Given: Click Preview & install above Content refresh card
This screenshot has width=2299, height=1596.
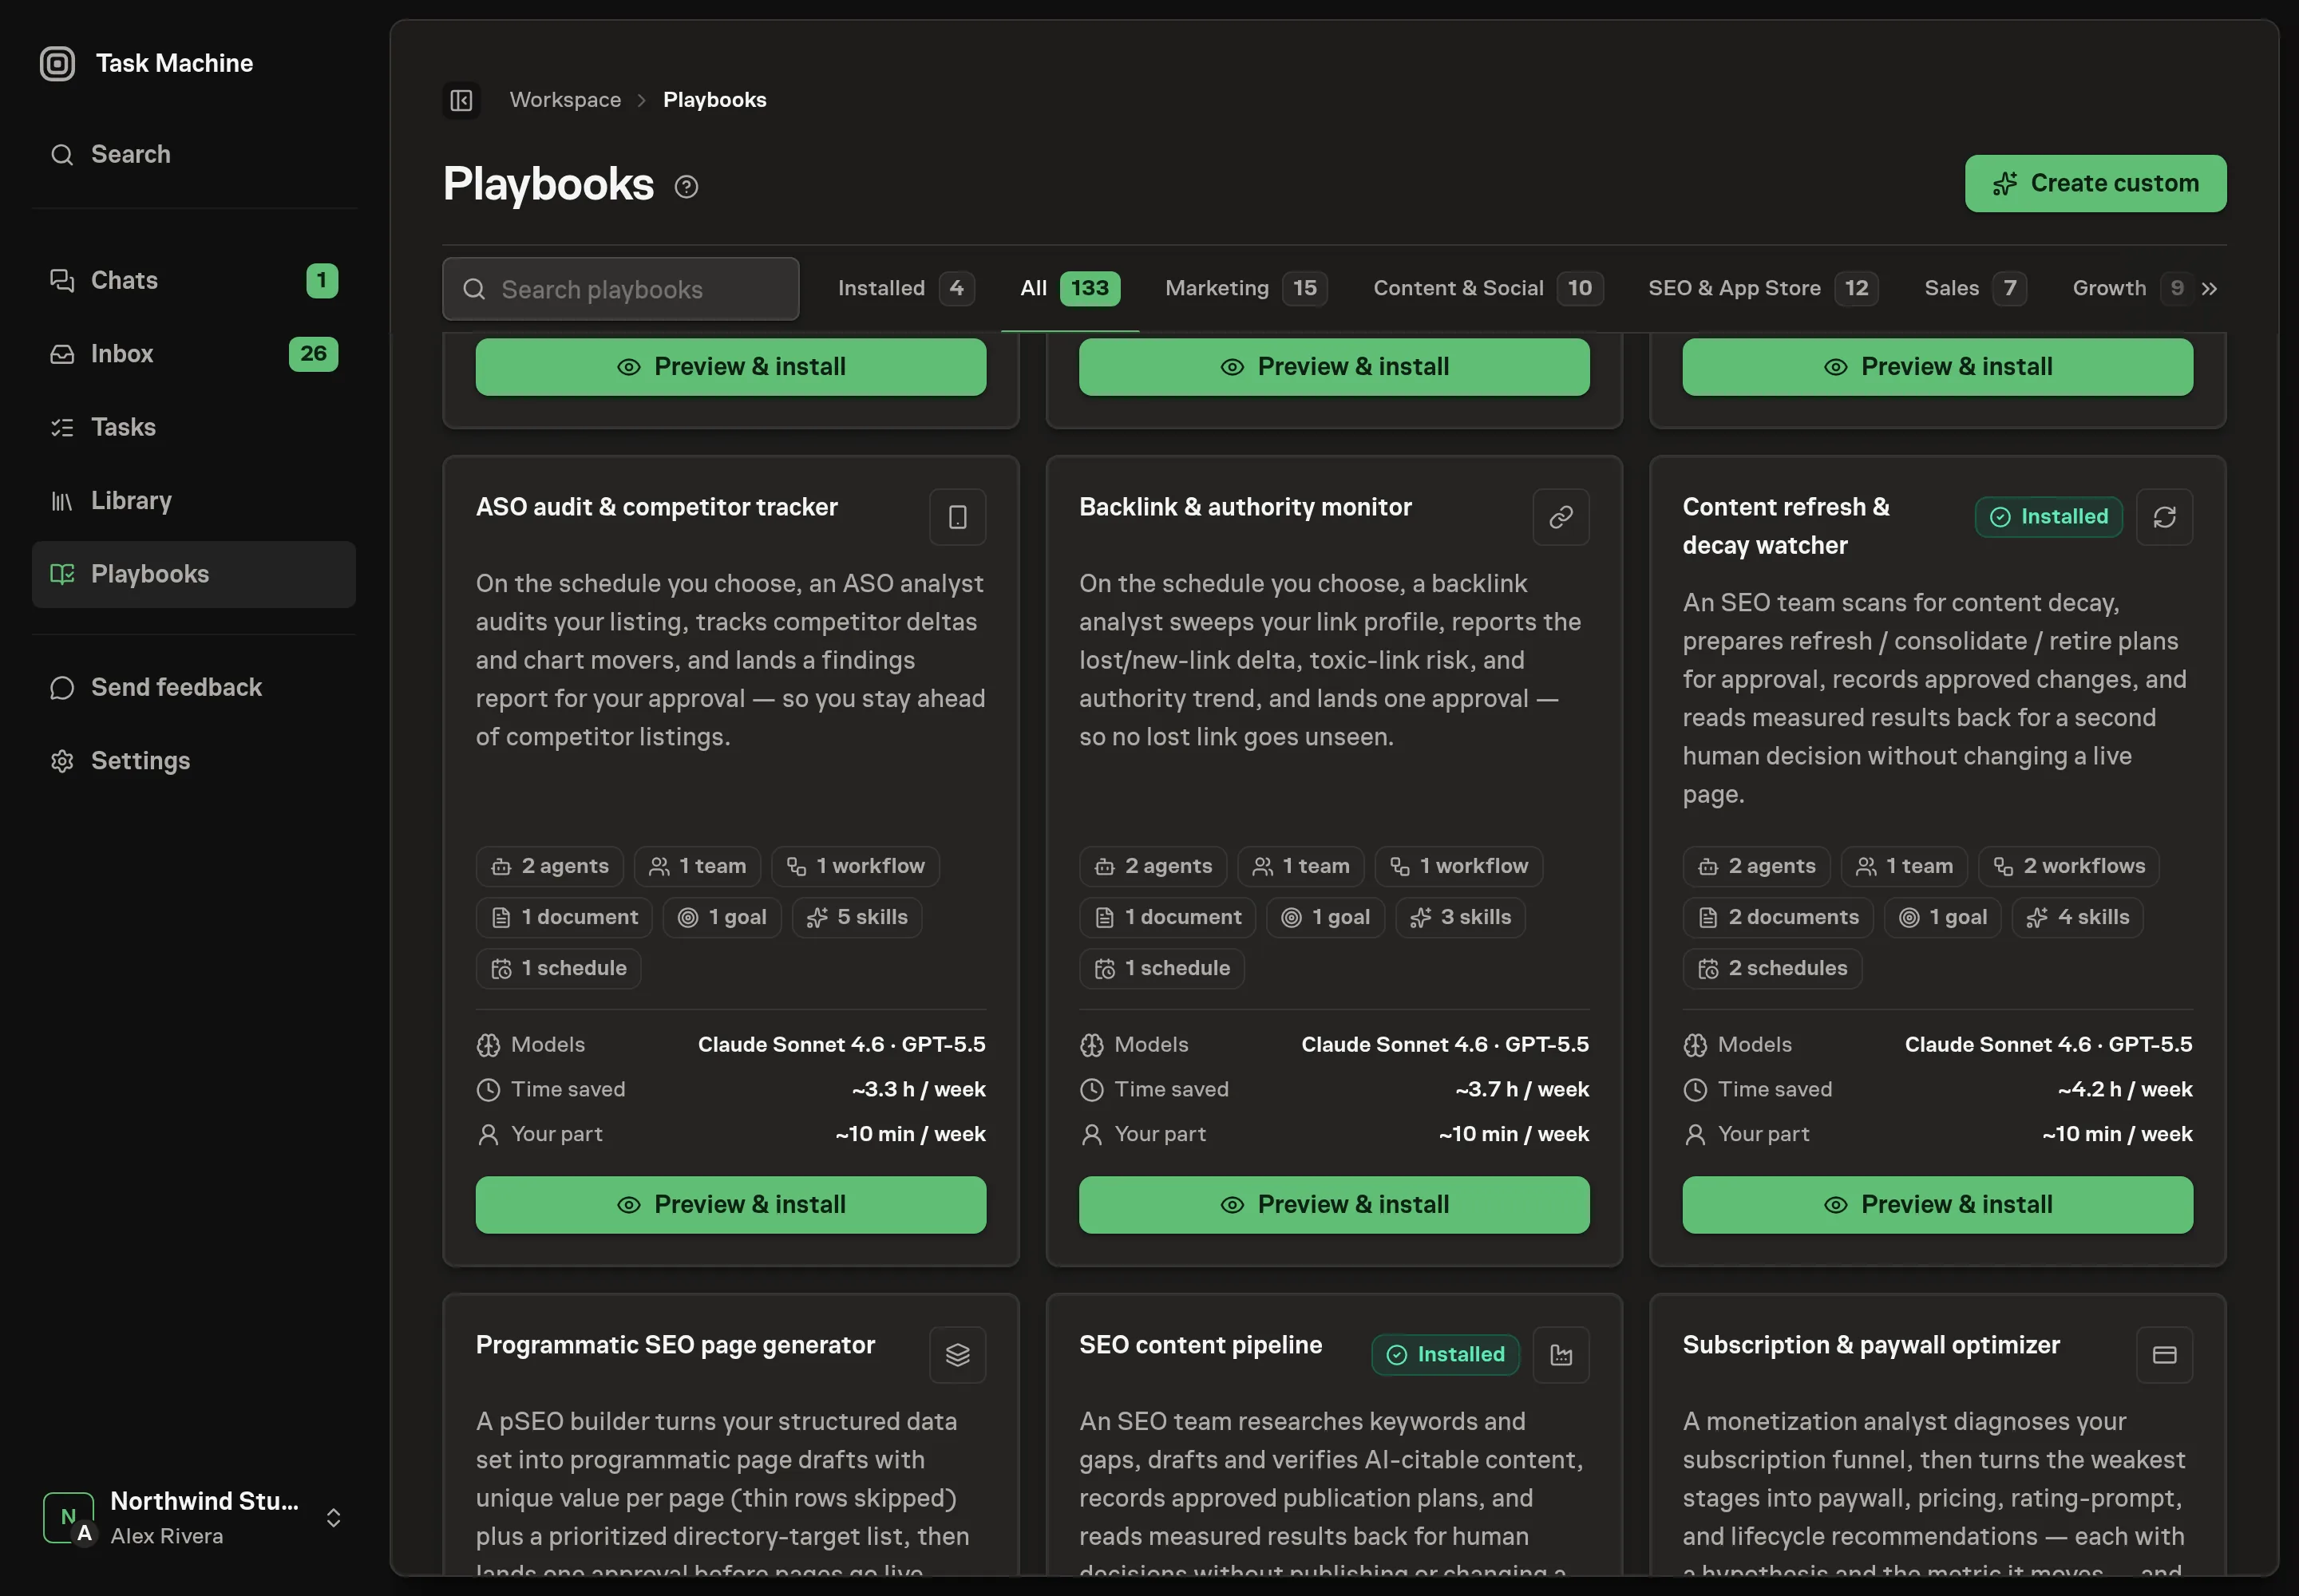Looking at the screenshot, I should click(x=1937, y=367).
